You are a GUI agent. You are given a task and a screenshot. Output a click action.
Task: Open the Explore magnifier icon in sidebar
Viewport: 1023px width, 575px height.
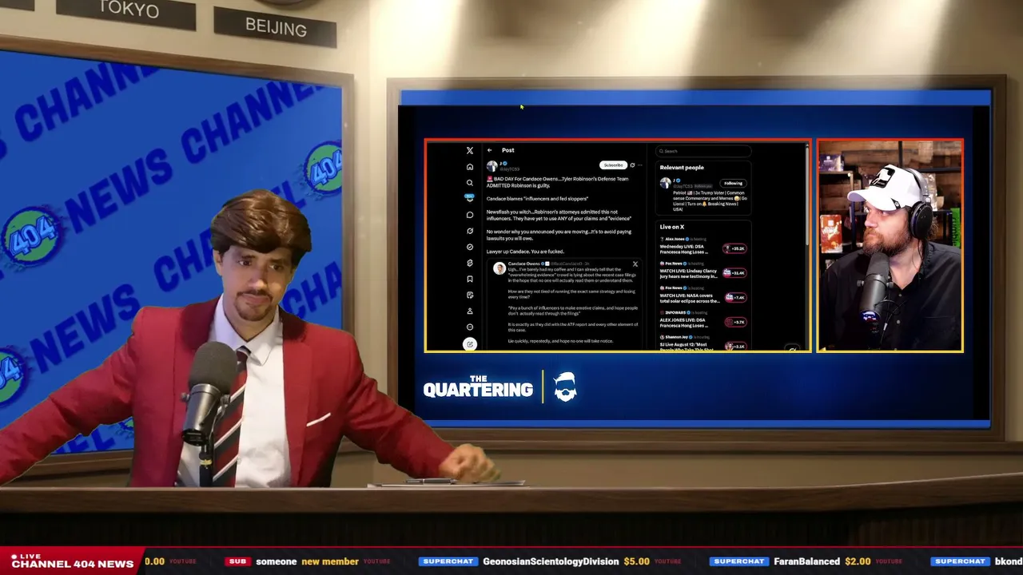tap(470, 183)
